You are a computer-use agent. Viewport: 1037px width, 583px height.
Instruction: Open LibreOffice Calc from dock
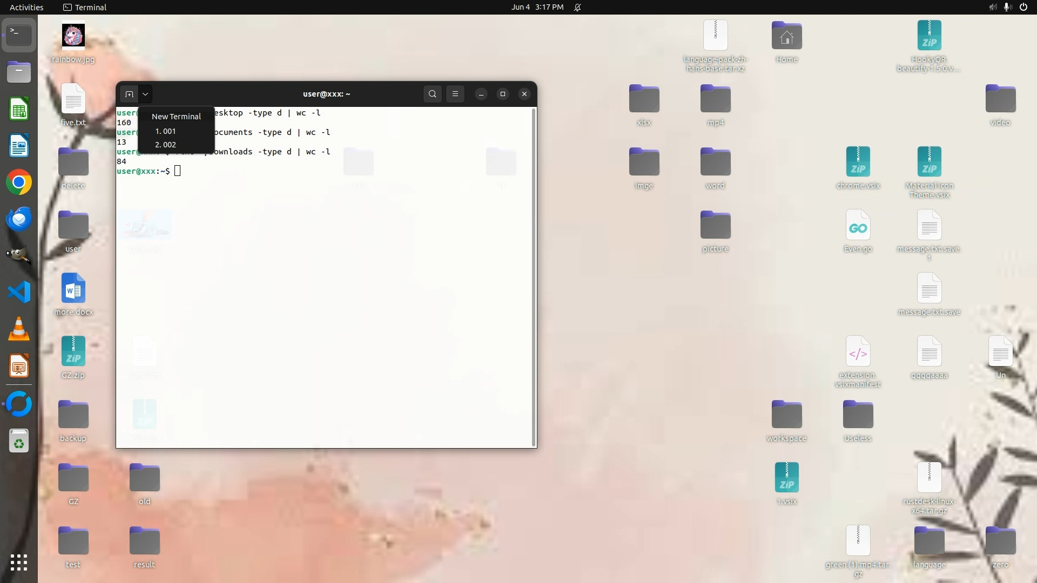click(x=19, y=110)
